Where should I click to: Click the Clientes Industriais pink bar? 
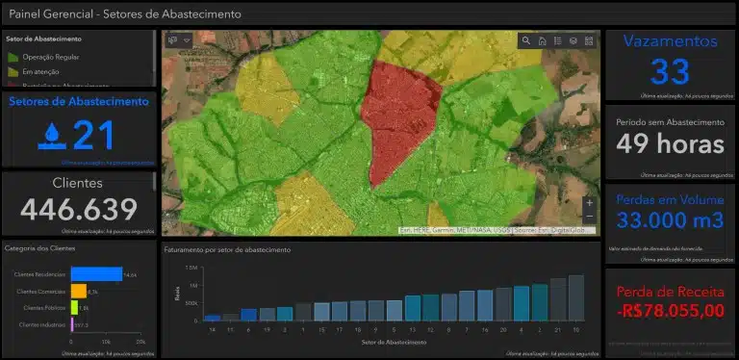coord(72,324)
